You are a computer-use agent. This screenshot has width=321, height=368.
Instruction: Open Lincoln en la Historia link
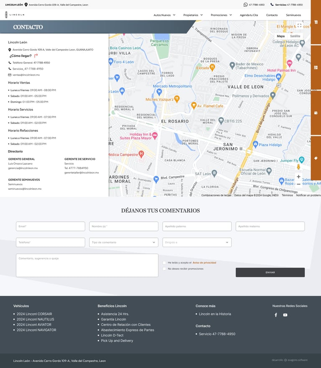(x=215, y=314)
